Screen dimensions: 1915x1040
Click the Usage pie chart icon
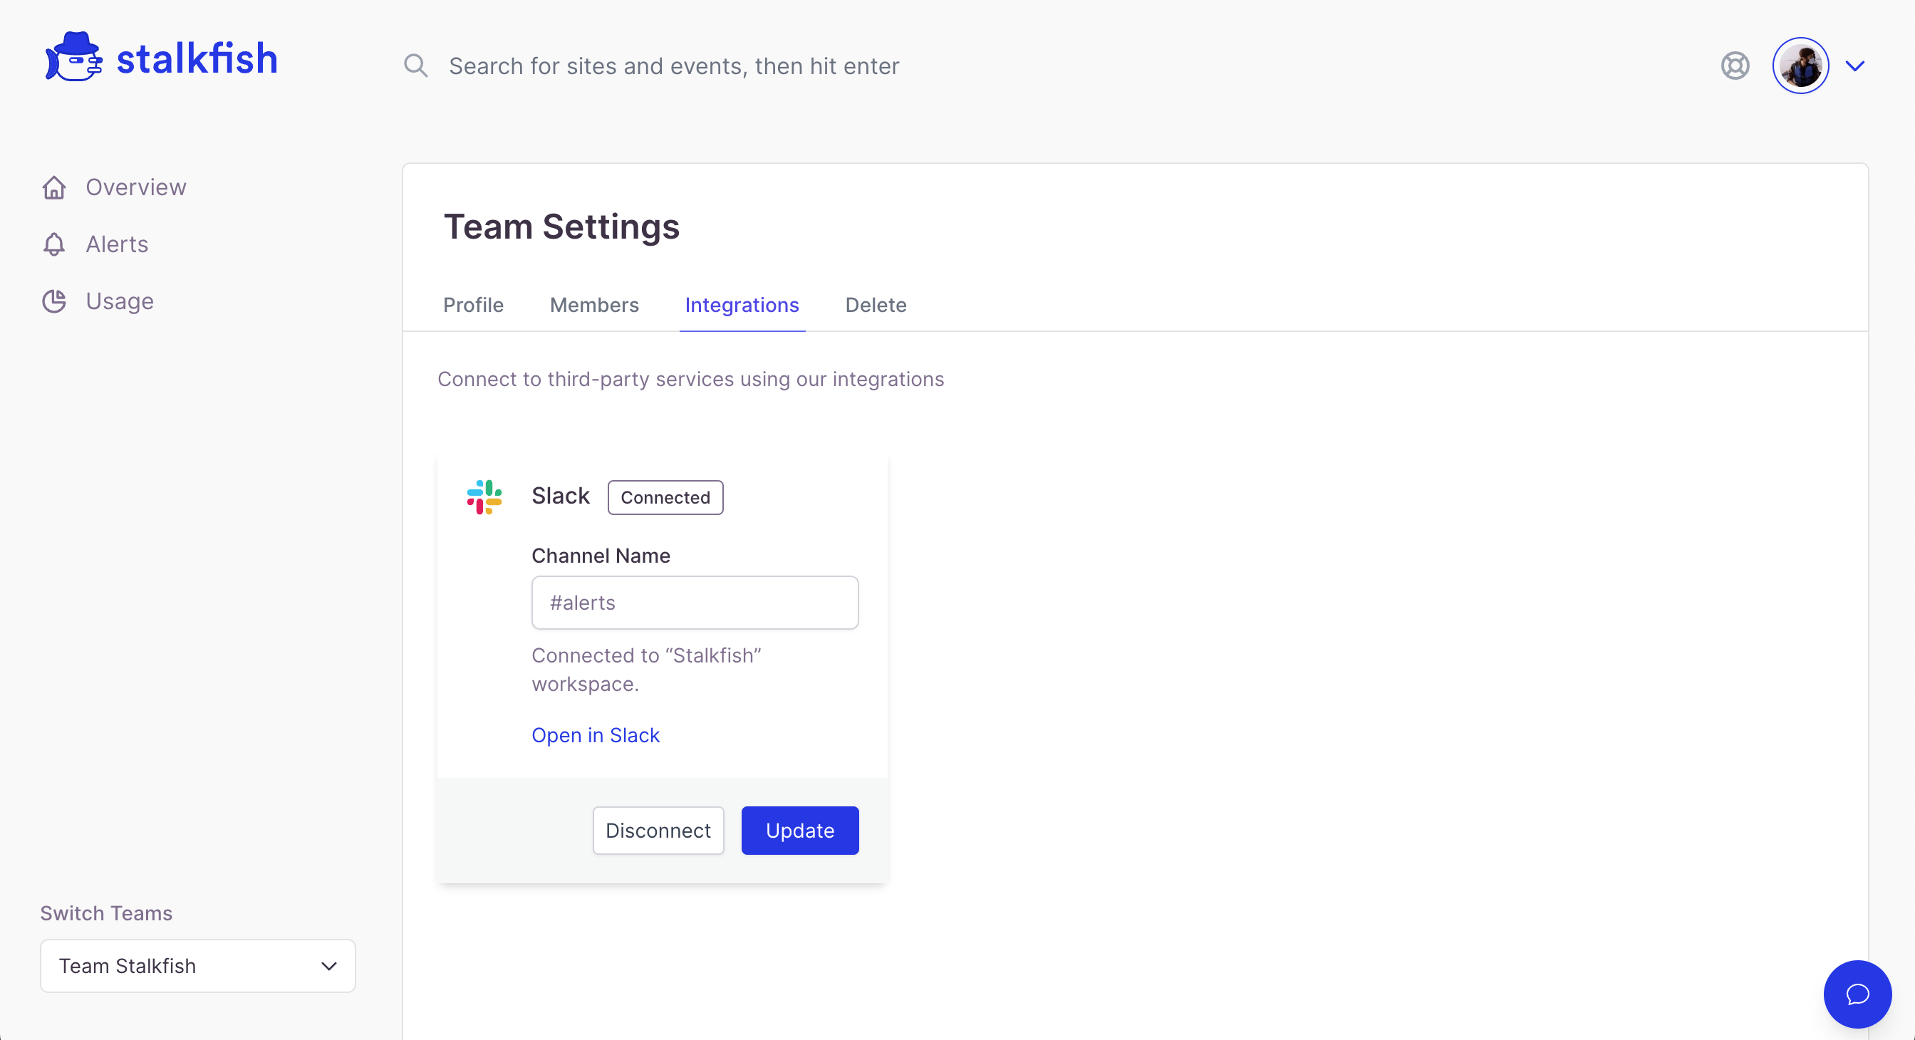point(54,301)
